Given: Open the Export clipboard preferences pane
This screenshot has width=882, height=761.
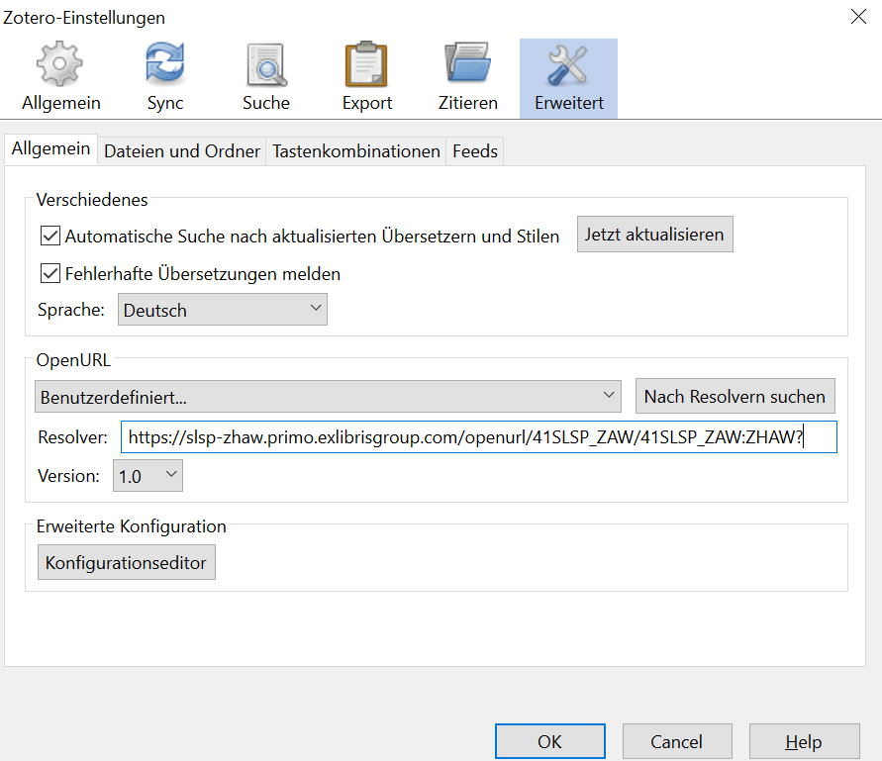Looking at the screenshot, I should coord(366,77).
